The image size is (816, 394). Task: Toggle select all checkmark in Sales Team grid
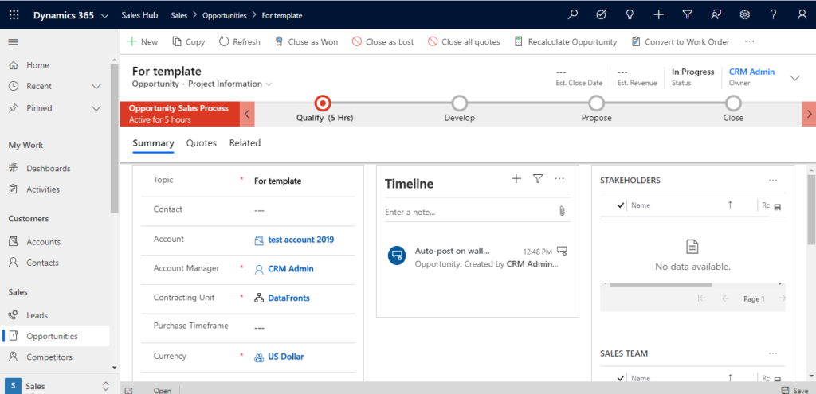[620, 378]
